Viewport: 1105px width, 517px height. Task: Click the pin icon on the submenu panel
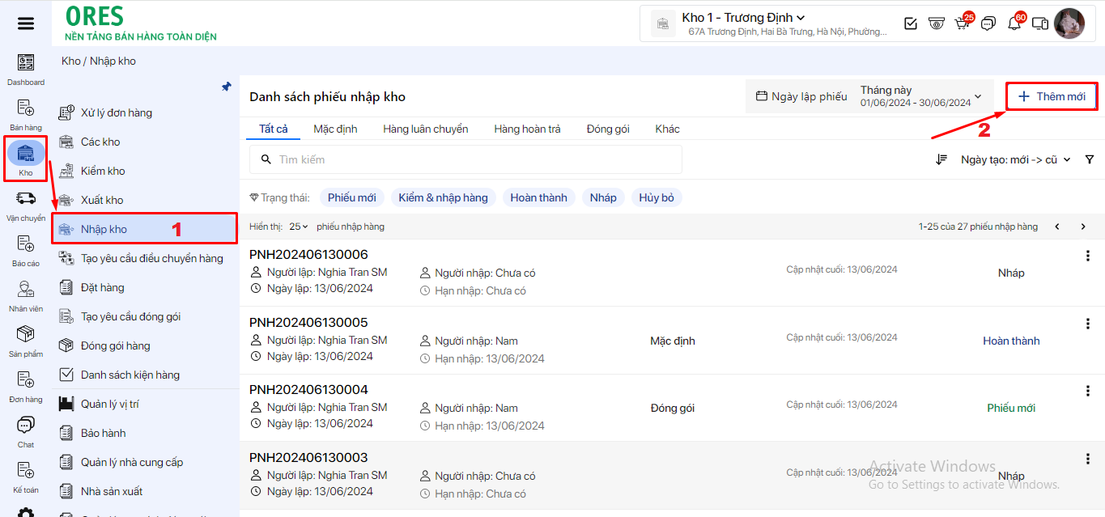(227, 87)
